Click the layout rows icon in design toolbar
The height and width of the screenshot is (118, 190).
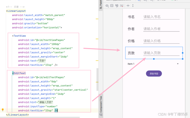[112, 5]
